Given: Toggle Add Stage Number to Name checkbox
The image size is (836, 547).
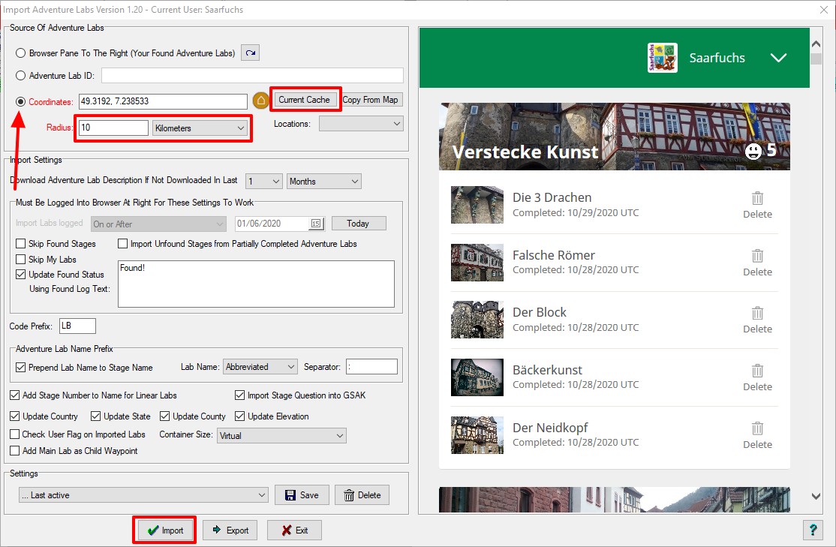Looking at the screenshot, I should [x=15, y=395].
